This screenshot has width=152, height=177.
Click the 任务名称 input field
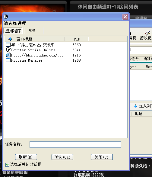pos(75,144)
